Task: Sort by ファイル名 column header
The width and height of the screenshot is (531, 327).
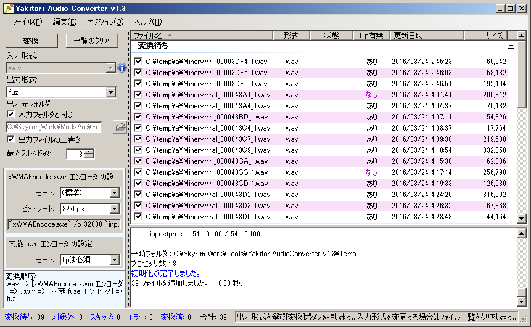Action: [x=202, y=36]
